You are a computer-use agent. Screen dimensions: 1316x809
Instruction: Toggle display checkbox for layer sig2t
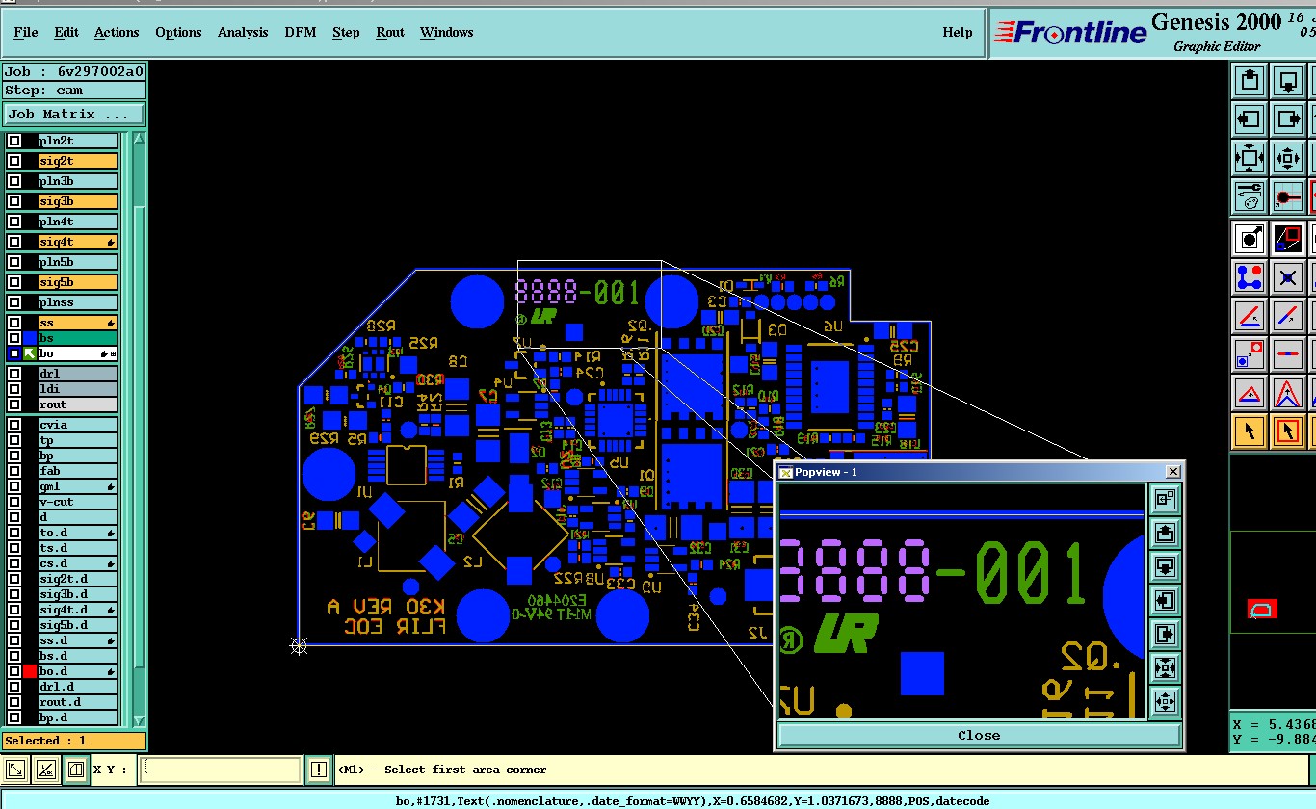pos(14,161)
